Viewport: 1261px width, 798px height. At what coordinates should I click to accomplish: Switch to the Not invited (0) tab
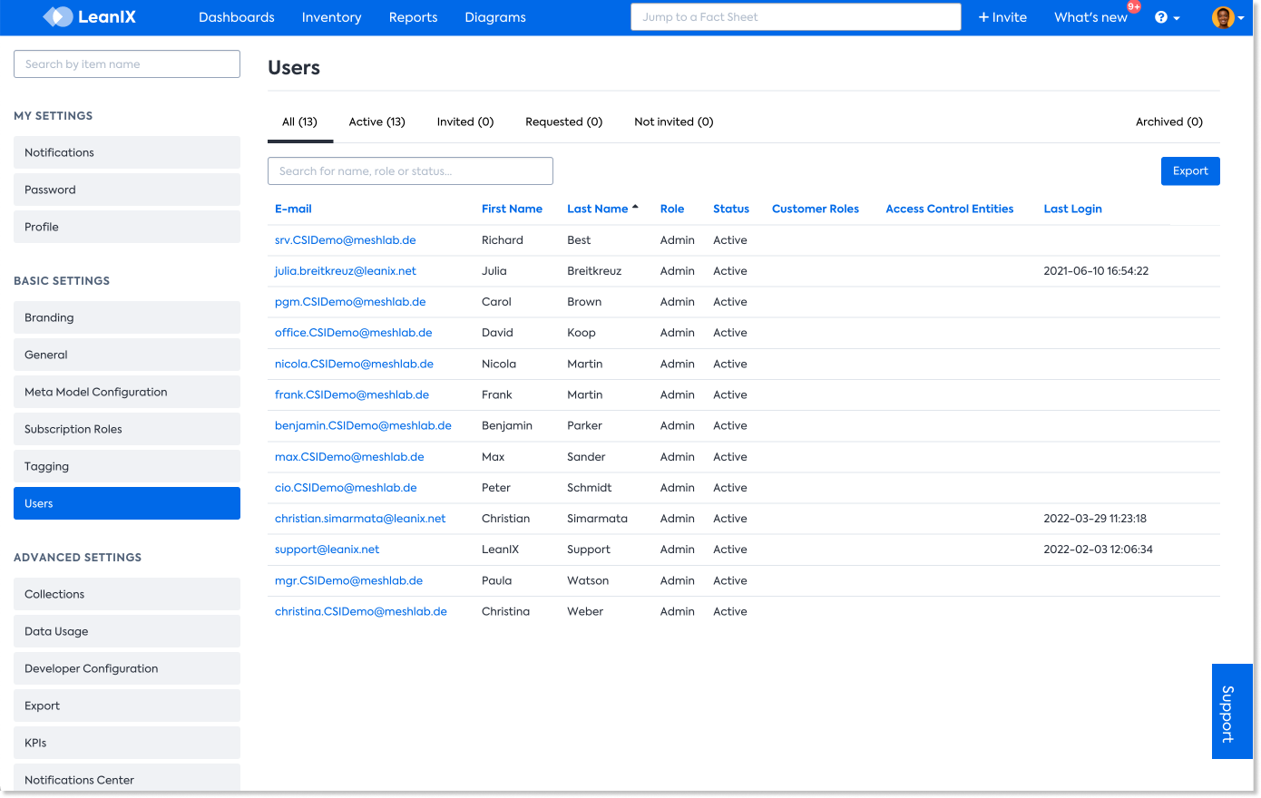[x=673, y=122]
